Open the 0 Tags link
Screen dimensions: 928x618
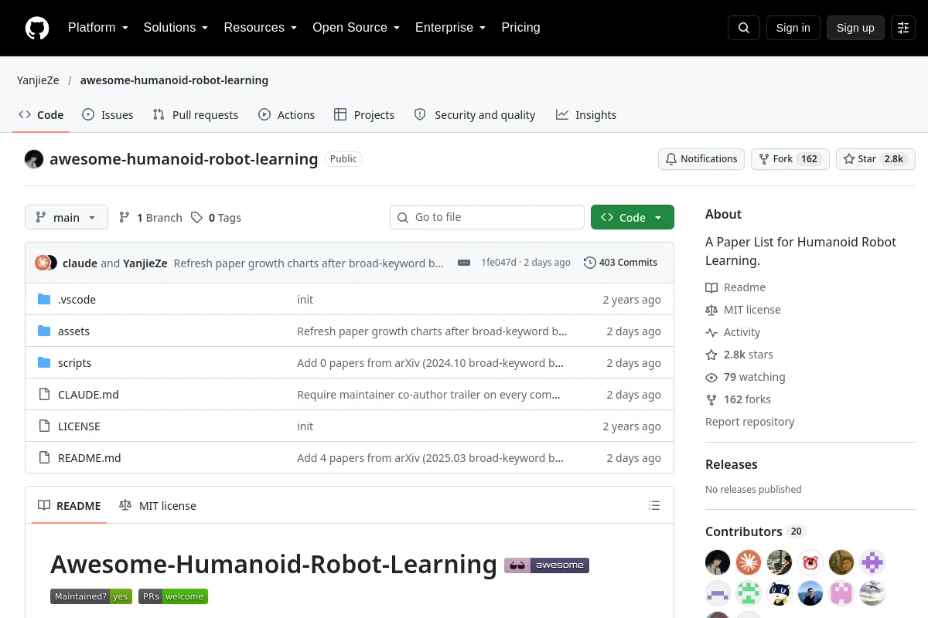tap(217, 218)
